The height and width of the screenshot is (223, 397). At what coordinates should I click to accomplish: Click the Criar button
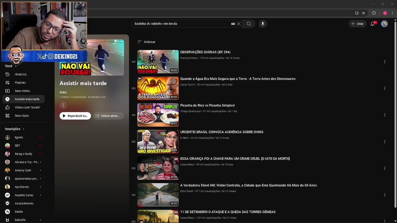[357, 24]
